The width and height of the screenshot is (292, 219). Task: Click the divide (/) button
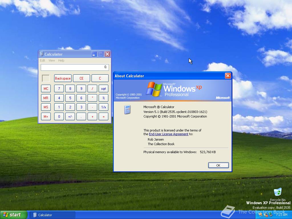click(92, 89)
